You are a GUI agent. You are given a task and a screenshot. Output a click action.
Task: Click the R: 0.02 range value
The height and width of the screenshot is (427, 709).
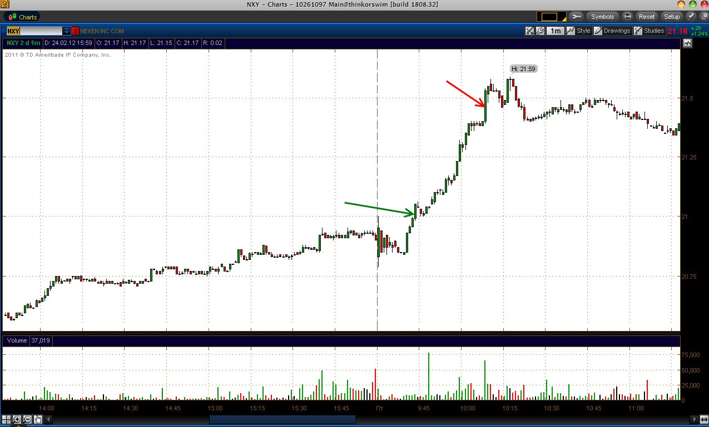tap(213, 43)
